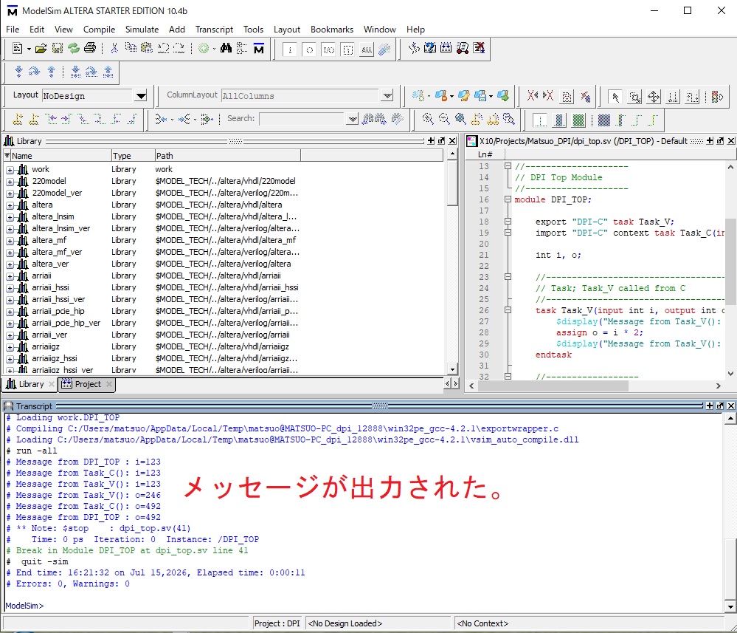Click the Path column header

[227, 156]
